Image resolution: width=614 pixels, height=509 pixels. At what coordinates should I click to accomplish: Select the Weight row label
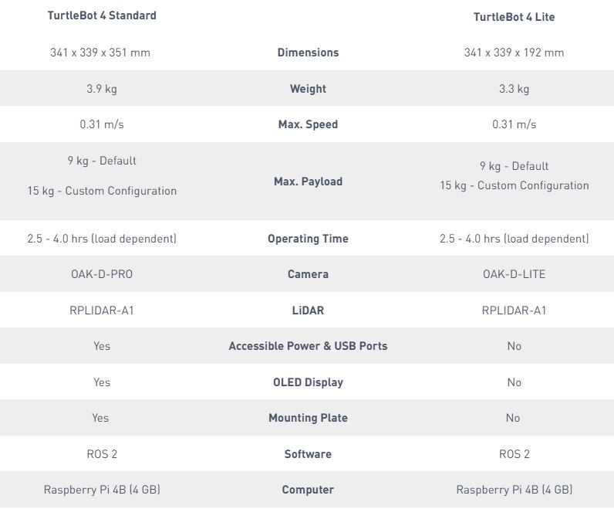pyautogui.click(x=308, y=89)
